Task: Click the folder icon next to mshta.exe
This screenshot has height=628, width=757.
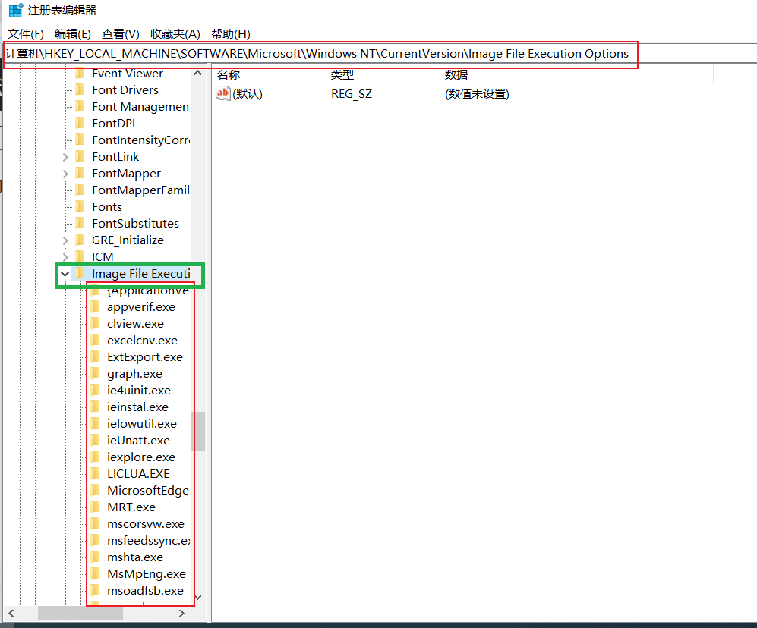Action: tap(95, 557)
